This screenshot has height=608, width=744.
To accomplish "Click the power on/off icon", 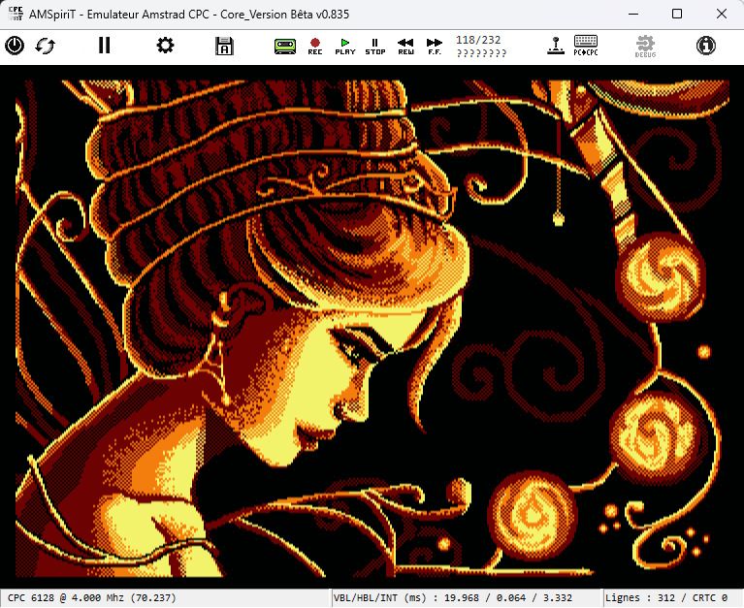I will tap(15, 46).
